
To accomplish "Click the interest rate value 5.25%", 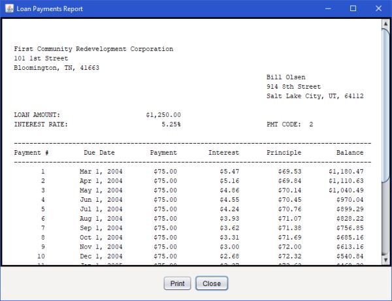I will click(x=171, y=125).
